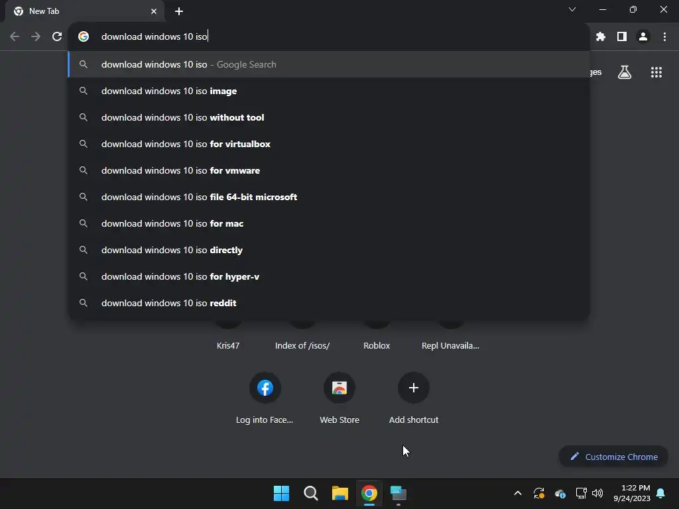Toggle the Chrome side panel
The image size is (679, 509).
tap(622, 36)
